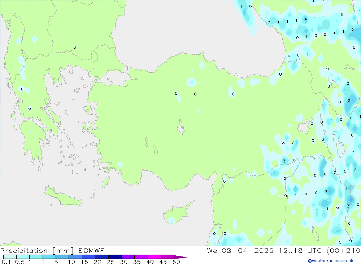Click the large lake in central Turkey

point(180,127)
